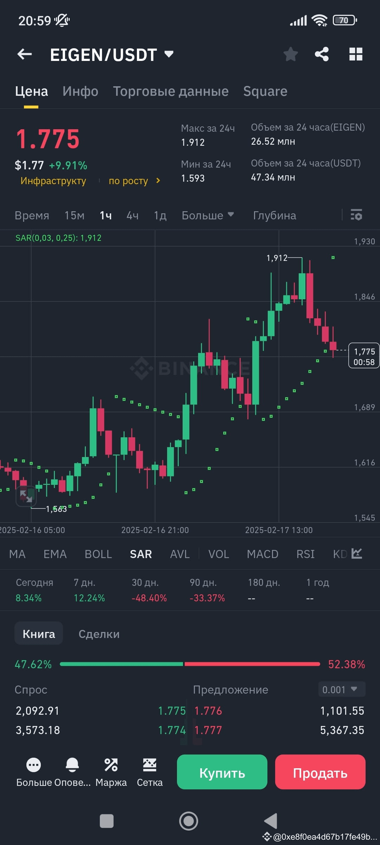380x845 pixels.
Task: Expand the Больше timeframe dropdown
Action: click(207, 215)
